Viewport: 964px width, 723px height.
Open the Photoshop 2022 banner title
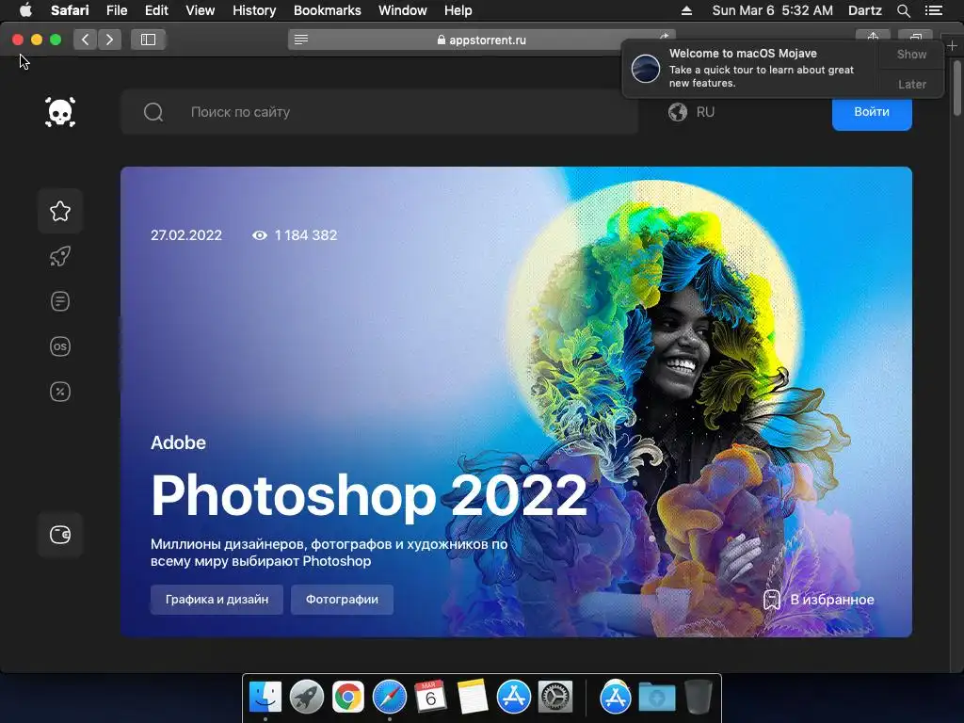tap(369, 495)
